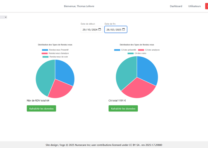The height and width of the screenshot is (148, 208).
Task: Click the Date de fin label
Action: tap(110, 24)
